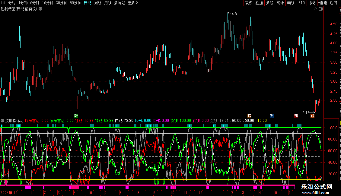Image resolution: width=341 pixels, height=196 pixels.
Task: Switch to 1分钟 period tab
Action: [x=23, y=3]
